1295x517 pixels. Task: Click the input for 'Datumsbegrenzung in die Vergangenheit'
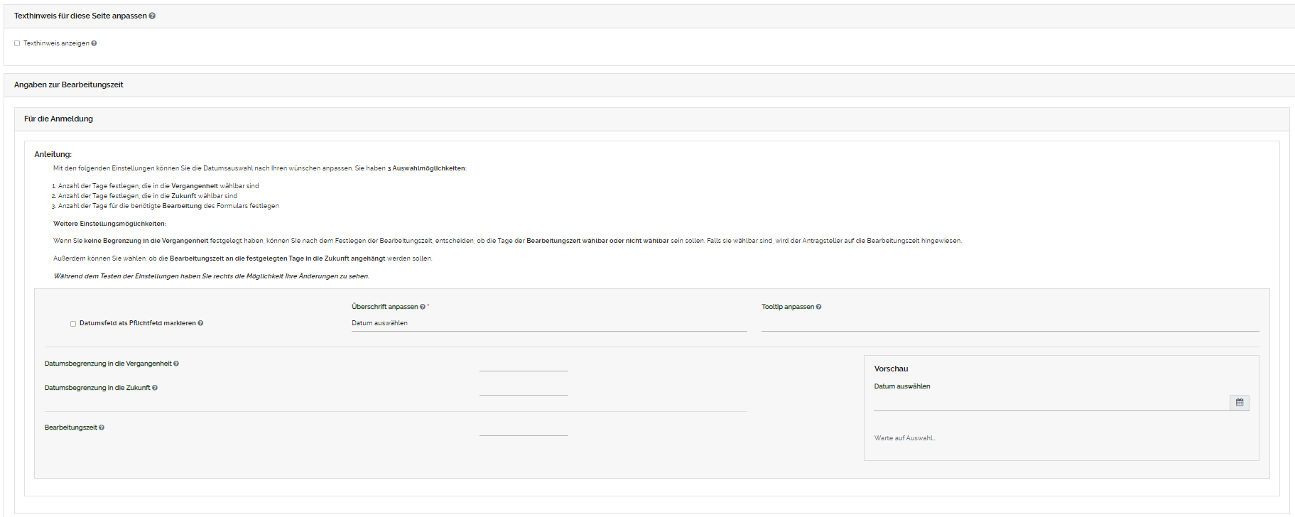(x=524, y=364)
